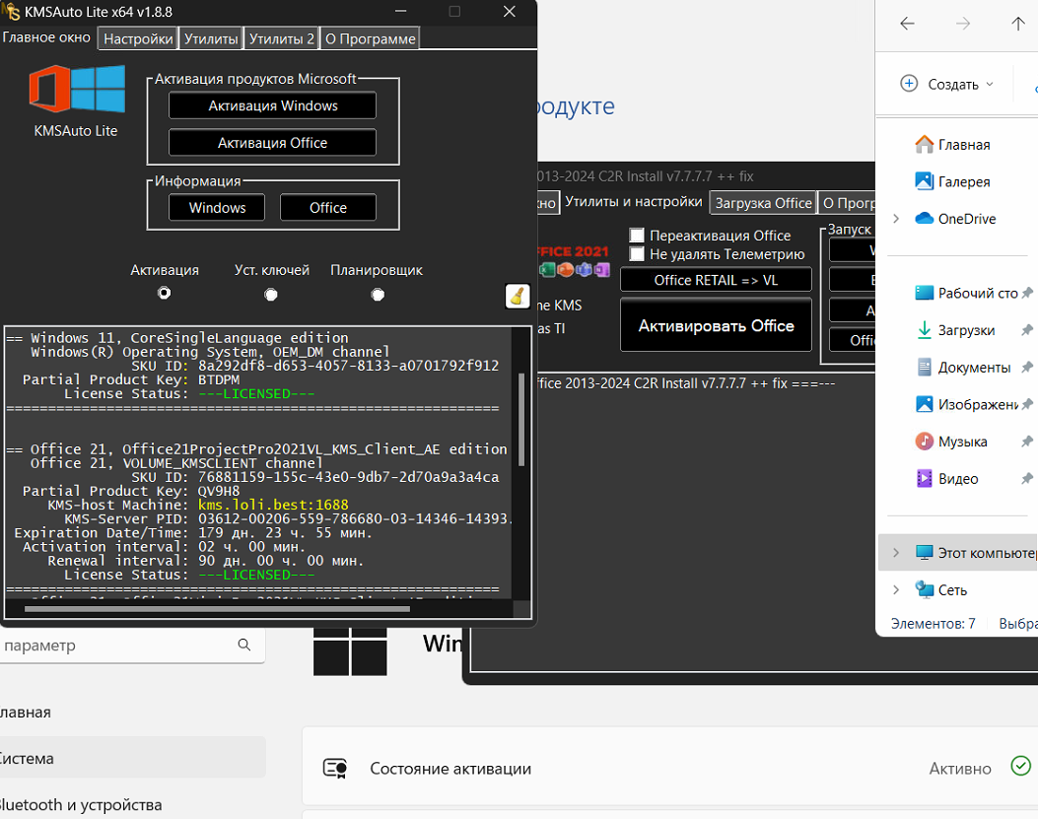Click Explorer Back arrow

[907, 24]
